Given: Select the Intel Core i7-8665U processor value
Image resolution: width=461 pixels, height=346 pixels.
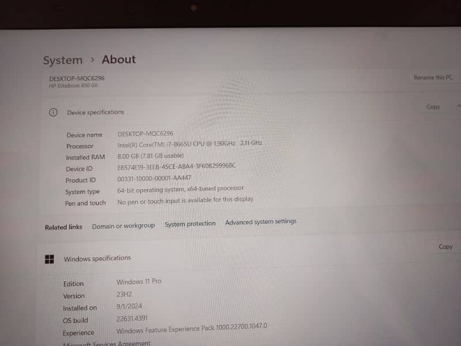Looking at the screenshot, I should [x=190, y=144].
